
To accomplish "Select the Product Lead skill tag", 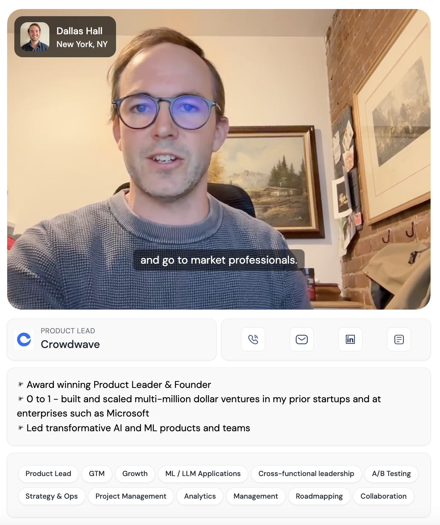I will pyautogui.click(x=48, y=474).
